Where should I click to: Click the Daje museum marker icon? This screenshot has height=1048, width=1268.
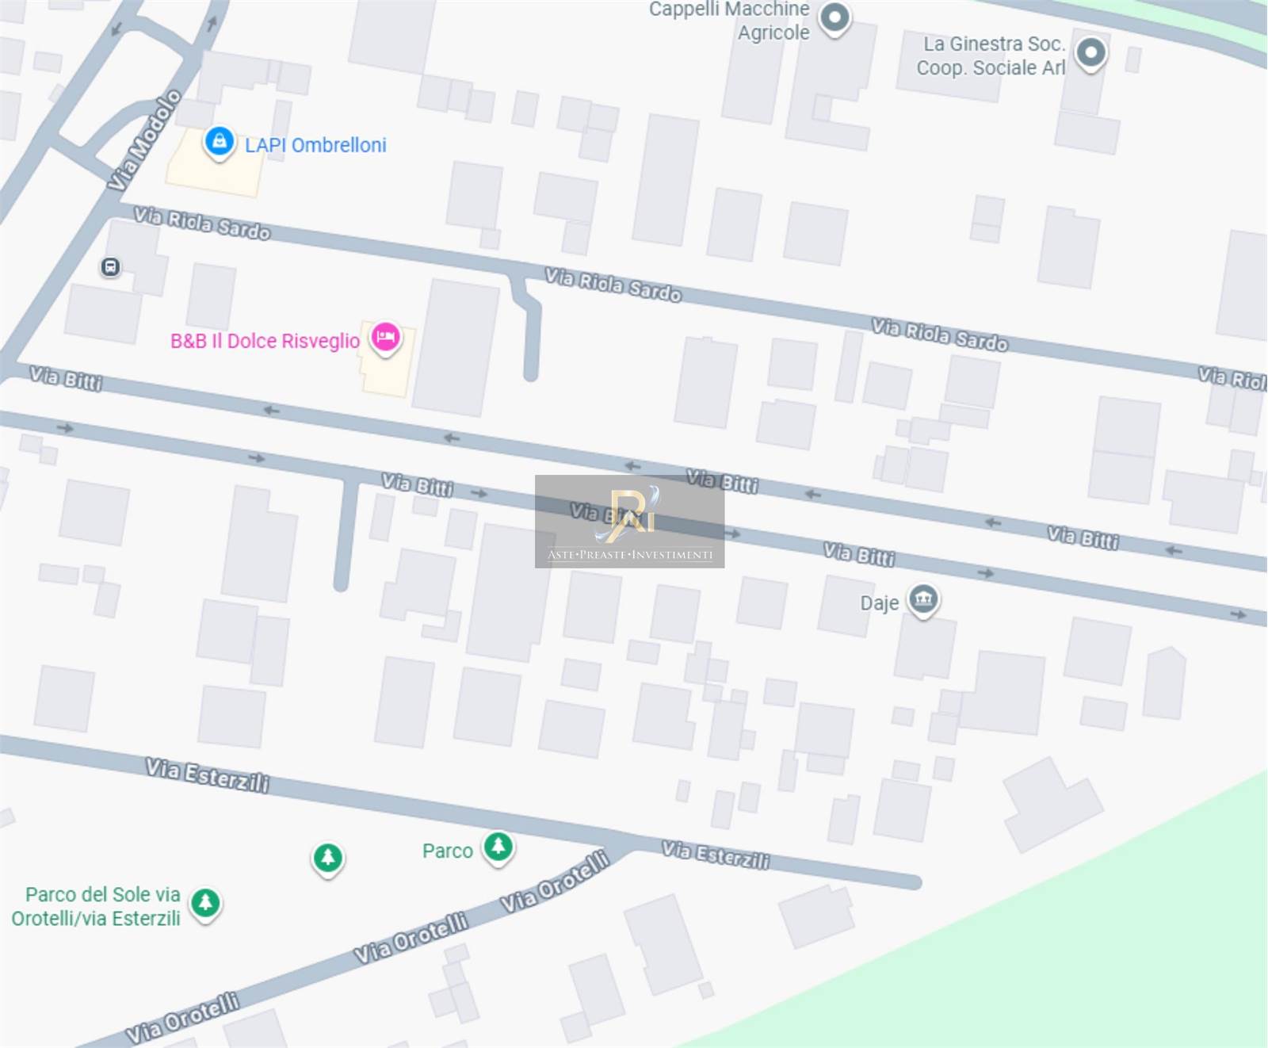pyautogui.click(x=923, y=599)
